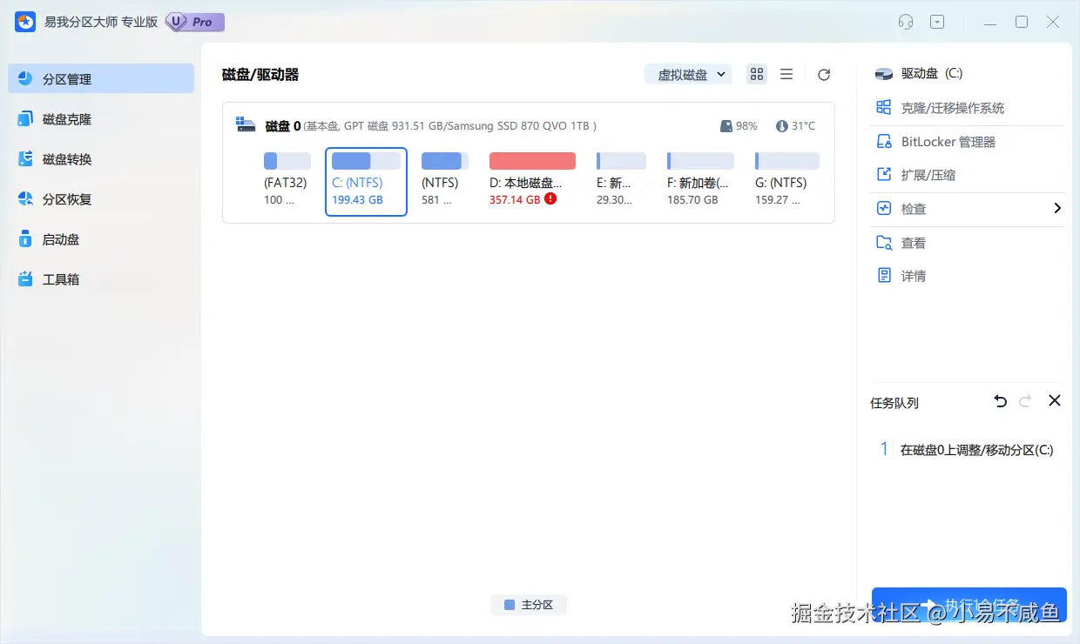
Task: Refresh the disk list
Action: pyautogui.click(x=824, y=75)
